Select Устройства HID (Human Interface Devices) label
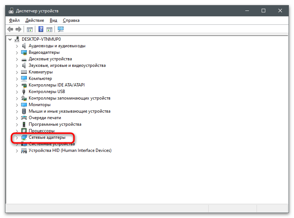 pos(70,150)
